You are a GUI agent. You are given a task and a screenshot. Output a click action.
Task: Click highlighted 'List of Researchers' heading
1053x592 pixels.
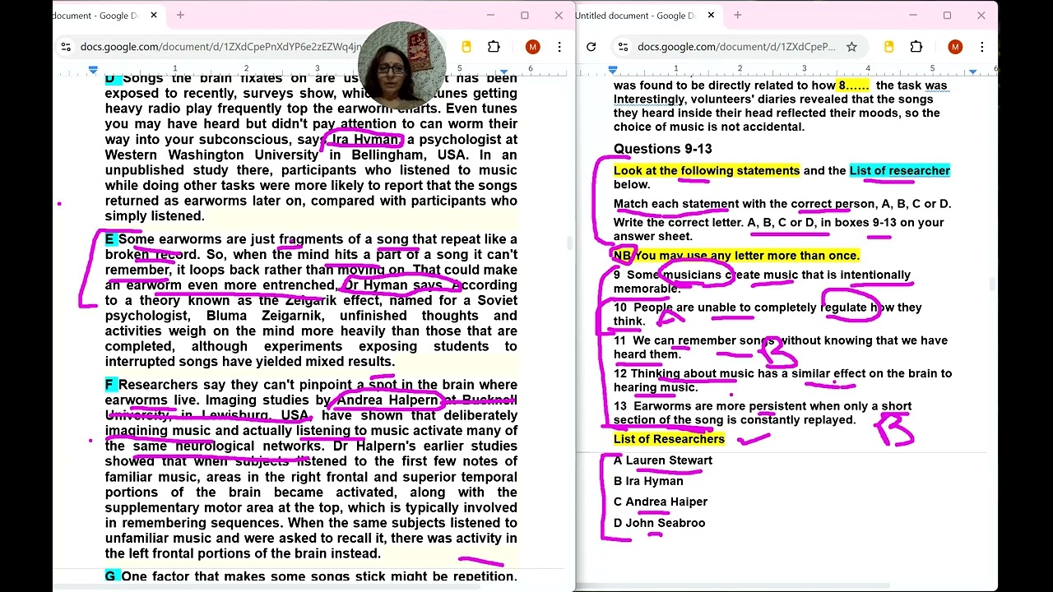[x=669, y=439]
